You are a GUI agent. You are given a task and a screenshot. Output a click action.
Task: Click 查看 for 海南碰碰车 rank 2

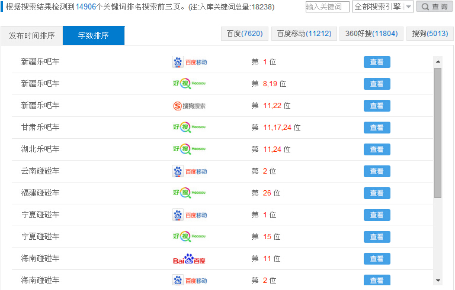pos(377,280)
